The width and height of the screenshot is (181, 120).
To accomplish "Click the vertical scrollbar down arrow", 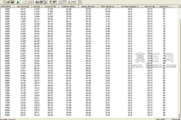I will coord(179,116).
